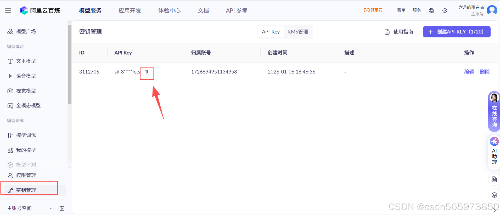500x215 pixels.
Task: Select the KMS管理 tab
Action: pos(298,32)
